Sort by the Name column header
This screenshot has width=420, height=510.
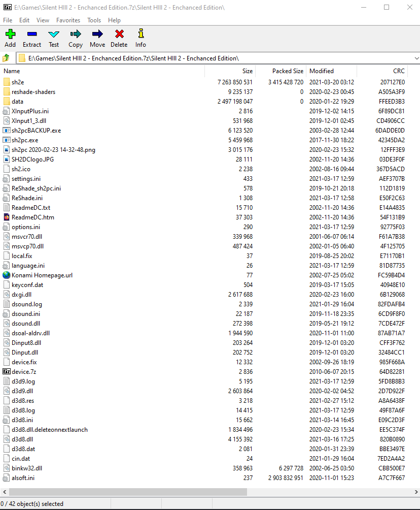point(102,71)
